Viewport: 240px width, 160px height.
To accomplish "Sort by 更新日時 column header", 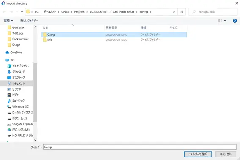I will click(x=111, y=28).
